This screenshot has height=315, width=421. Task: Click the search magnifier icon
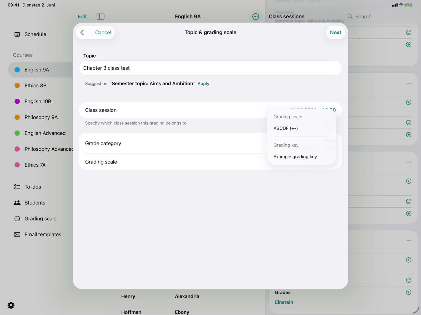[350, 17]
